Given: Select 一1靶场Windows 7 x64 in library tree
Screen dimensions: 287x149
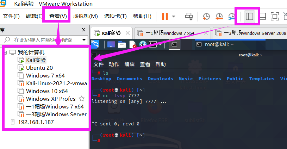Looking at the screenshot, I should (55, 106).
